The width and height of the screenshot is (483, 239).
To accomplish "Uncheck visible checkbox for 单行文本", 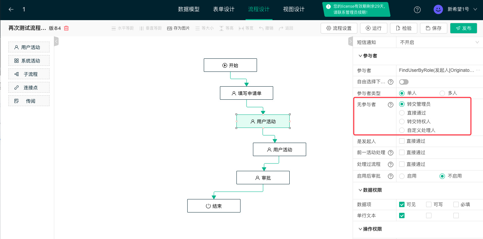I will click(x=402, y=216).
